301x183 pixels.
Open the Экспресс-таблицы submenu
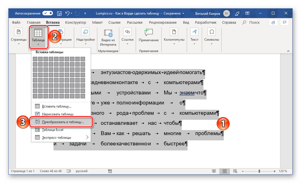[61, 138]
